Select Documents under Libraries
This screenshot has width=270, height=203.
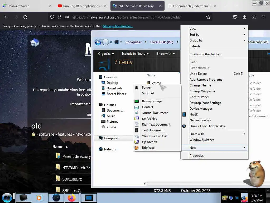[x=115, y=110]
